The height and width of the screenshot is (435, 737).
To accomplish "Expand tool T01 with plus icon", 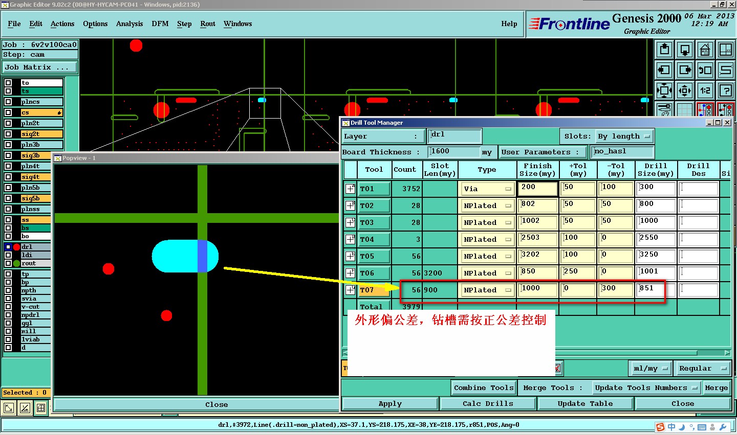I will (351, 189).
